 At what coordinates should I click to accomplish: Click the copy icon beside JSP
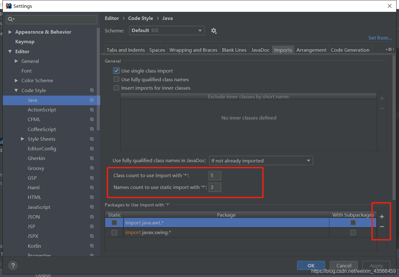tap(92, 226)
